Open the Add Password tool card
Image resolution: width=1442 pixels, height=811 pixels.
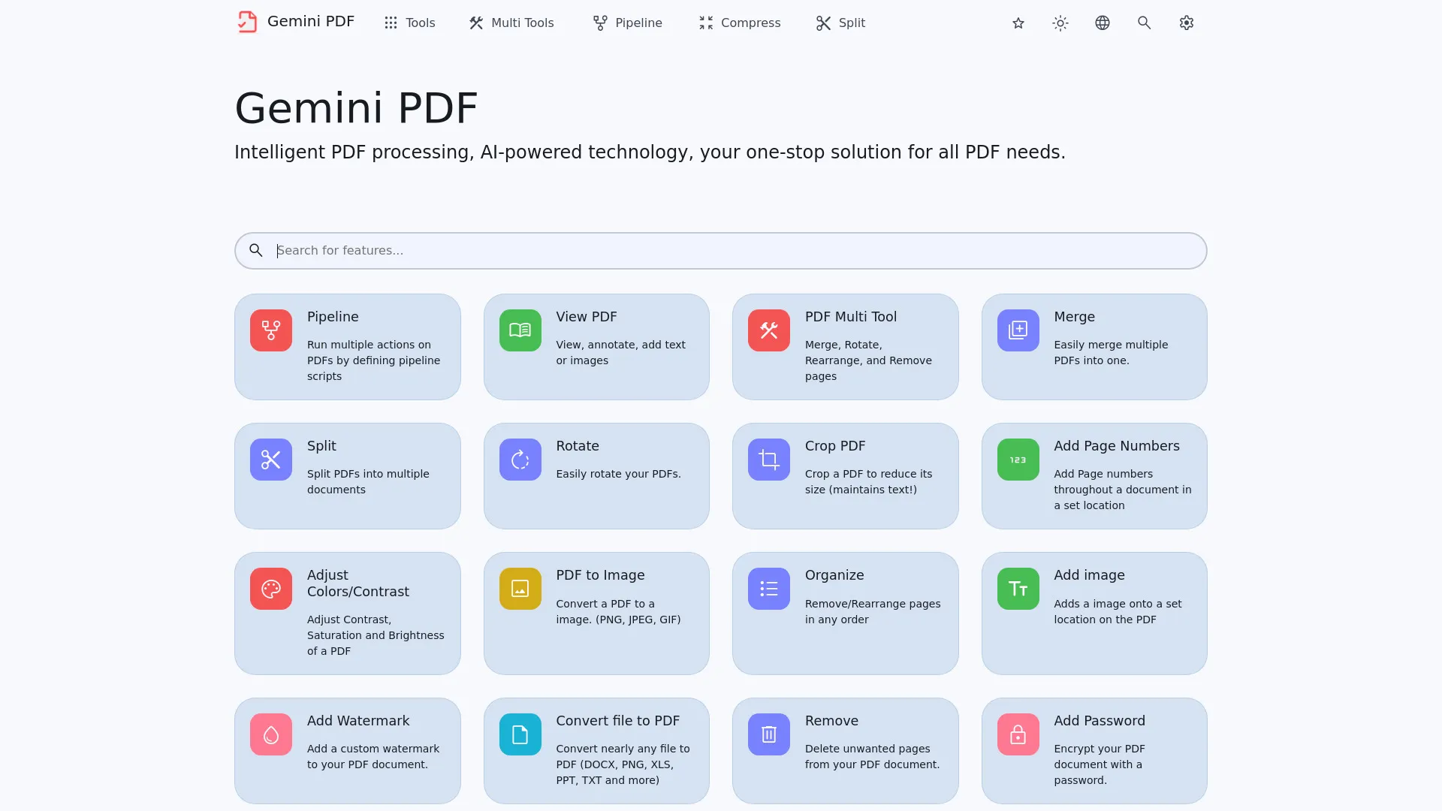click(x=1093, y=750)
